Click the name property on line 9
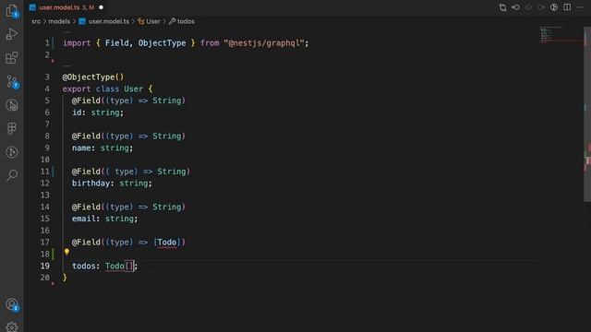The width and height of the screenshot is (591, 332). [81, 148]
